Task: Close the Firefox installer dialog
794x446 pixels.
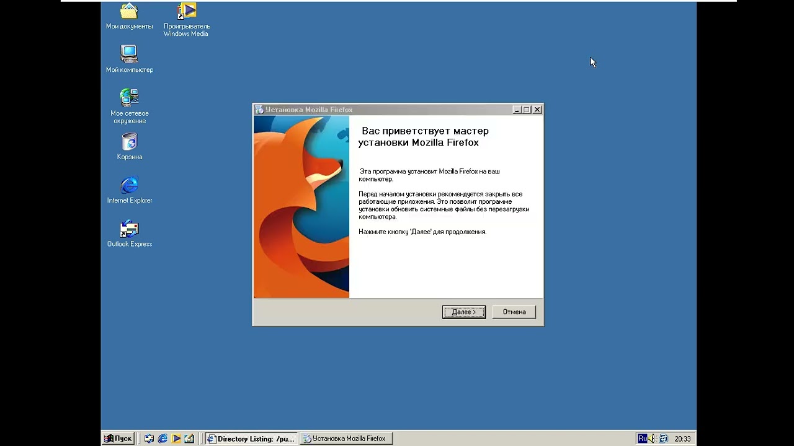Action: click(537, 110)
